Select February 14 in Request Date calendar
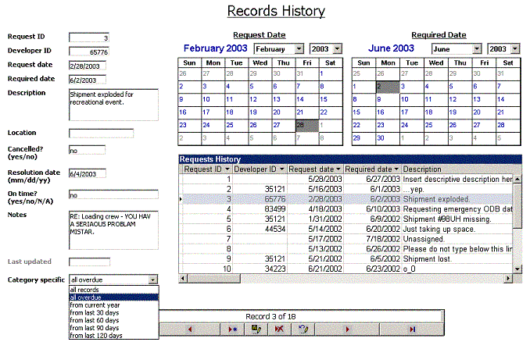530x349 pixels. pos(301,99)
